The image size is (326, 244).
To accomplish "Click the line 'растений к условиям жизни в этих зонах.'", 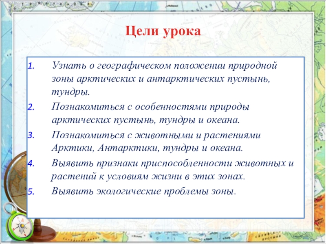I will click(x=148, y=176).
